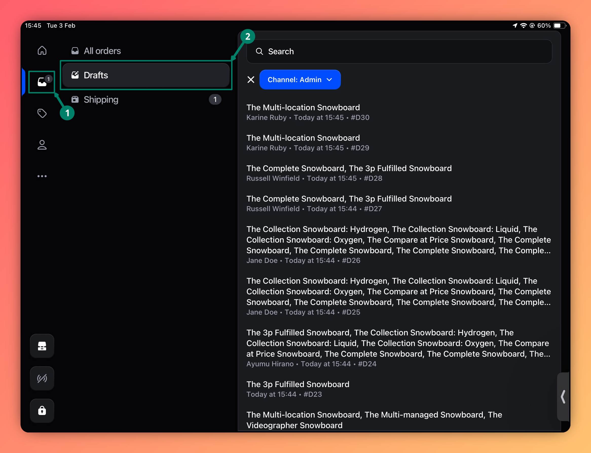
Task: Open the card reader hardware icon
Action: coord(42,346)
